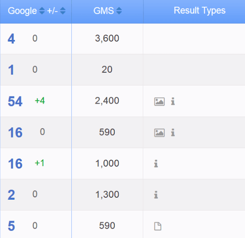Click the info icon in 1,000 row

(156, 164)
